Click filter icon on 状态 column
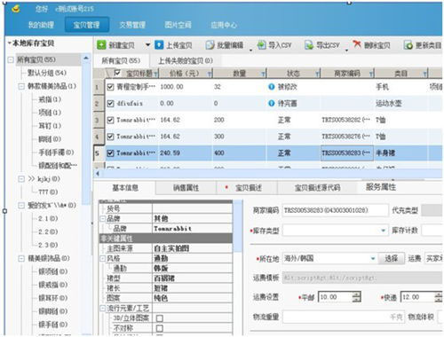 (x=317, y=74)
